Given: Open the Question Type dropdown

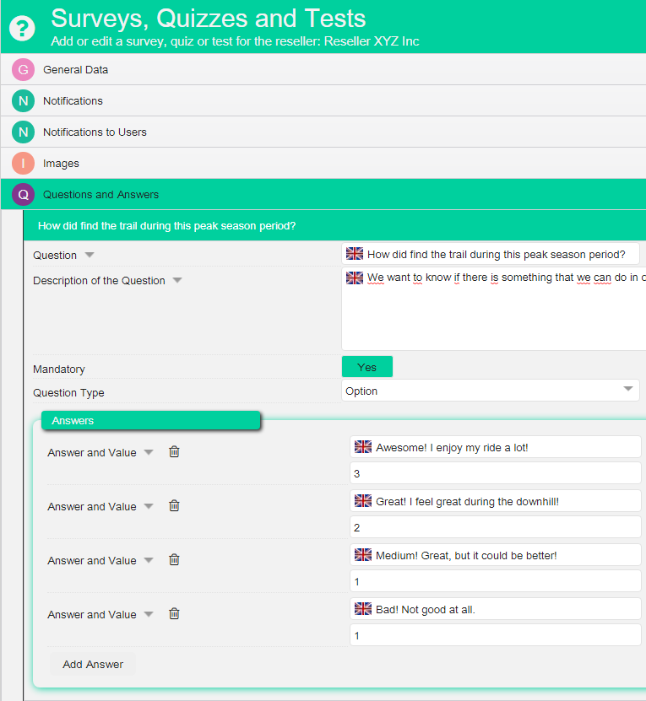Looking at the screenshot, I should coord(490,391).
